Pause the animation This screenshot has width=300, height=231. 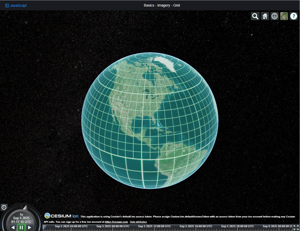coord(21,227)
